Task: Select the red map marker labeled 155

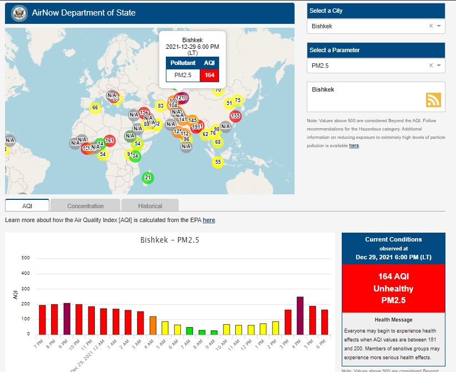Action: (235, 116)
